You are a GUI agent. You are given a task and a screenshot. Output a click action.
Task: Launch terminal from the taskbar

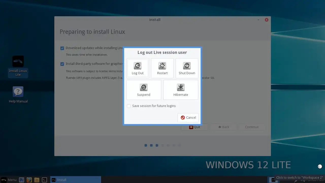coord(44,180)
